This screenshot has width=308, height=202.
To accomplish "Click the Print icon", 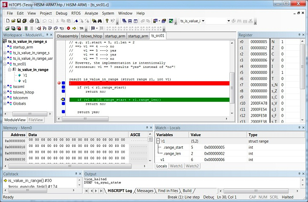I will [x=32, y=21].
